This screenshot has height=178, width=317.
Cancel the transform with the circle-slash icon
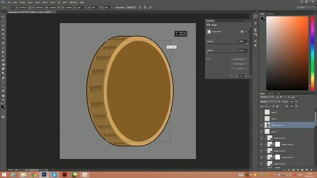click(x=145, y=7)
